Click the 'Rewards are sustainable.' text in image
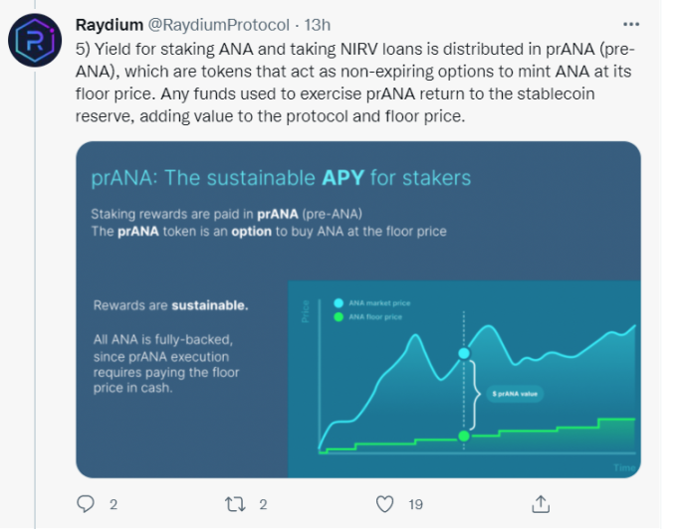 tap(170, 305)
